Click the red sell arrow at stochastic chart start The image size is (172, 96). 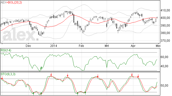[x=2, y=78]
